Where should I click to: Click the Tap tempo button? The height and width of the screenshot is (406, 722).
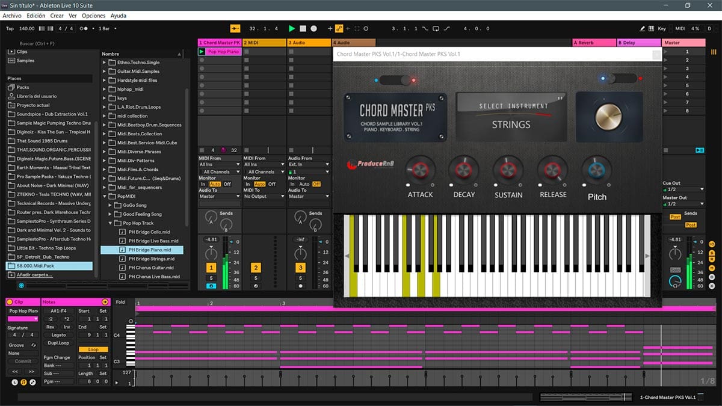[10, 28]
